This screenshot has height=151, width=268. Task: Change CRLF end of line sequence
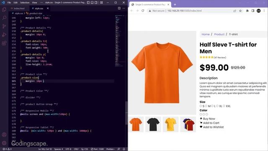click(76, 149)
